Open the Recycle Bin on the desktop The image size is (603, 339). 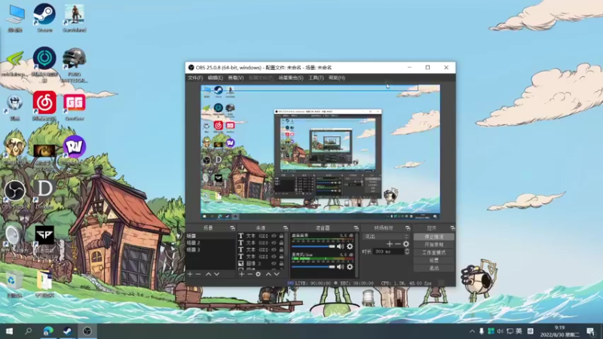[14, 284]
